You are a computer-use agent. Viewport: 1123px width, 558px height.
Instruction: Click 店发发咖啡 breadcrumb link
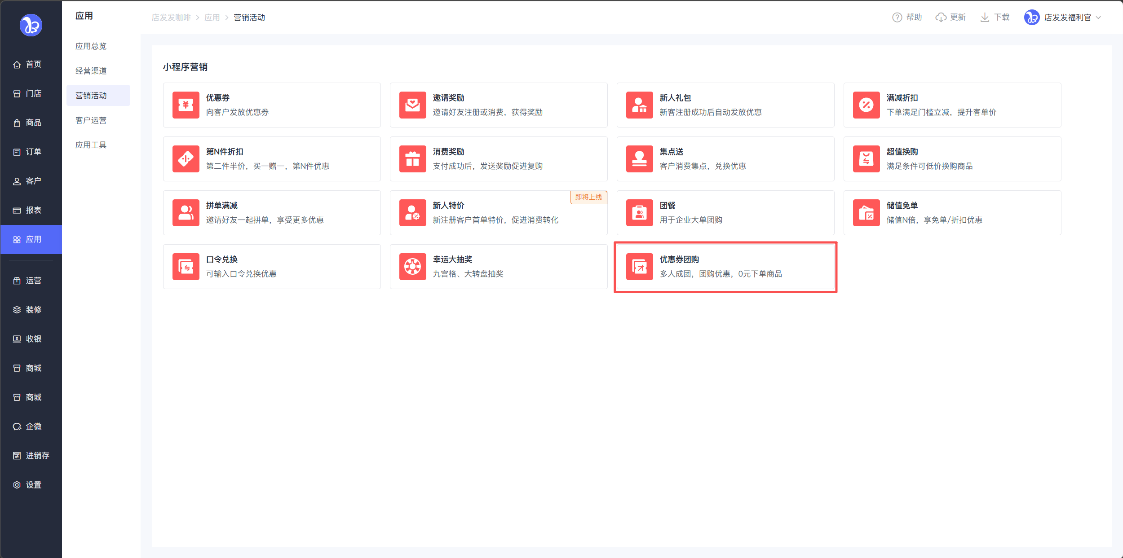pos(171,18)
